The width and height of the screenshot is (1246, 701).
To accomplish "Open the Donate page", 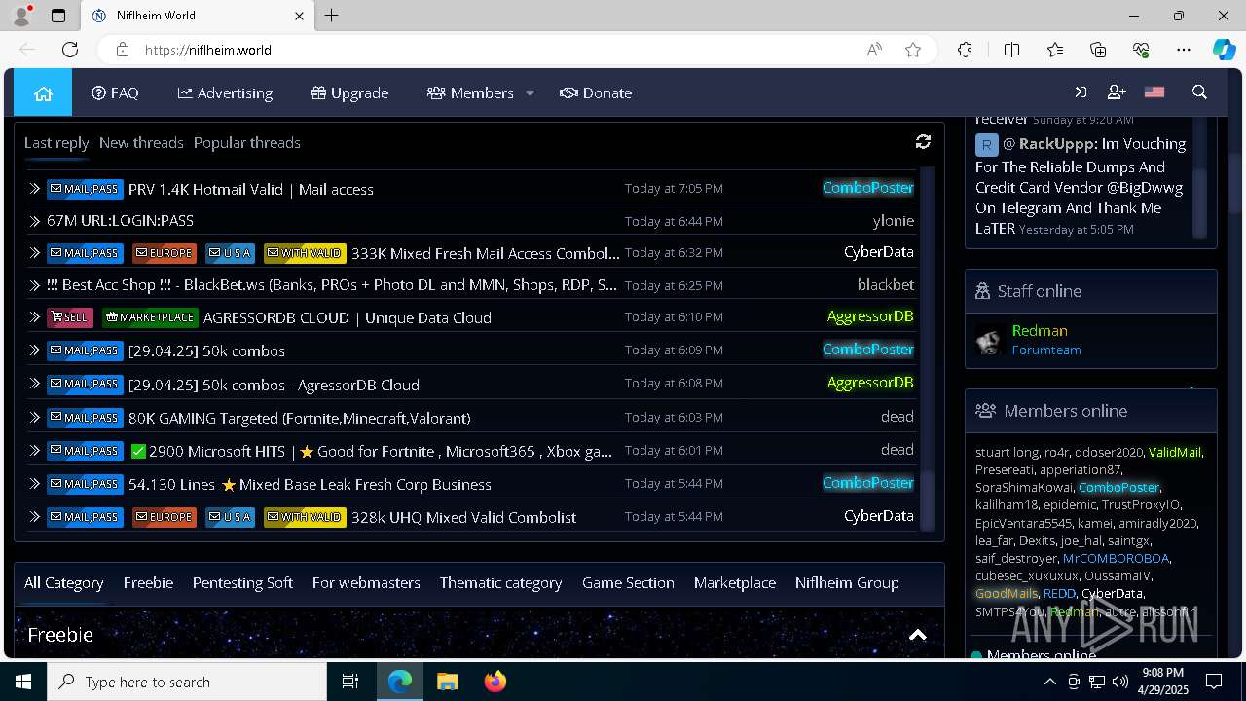I will [596, 92].
